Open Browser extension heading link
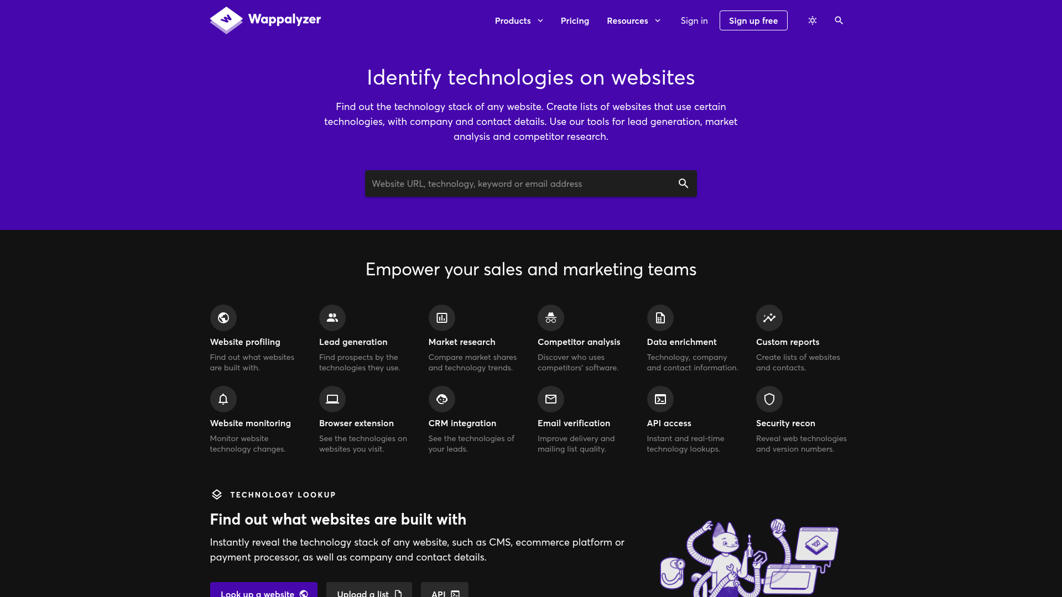 (x=356, y=423)
